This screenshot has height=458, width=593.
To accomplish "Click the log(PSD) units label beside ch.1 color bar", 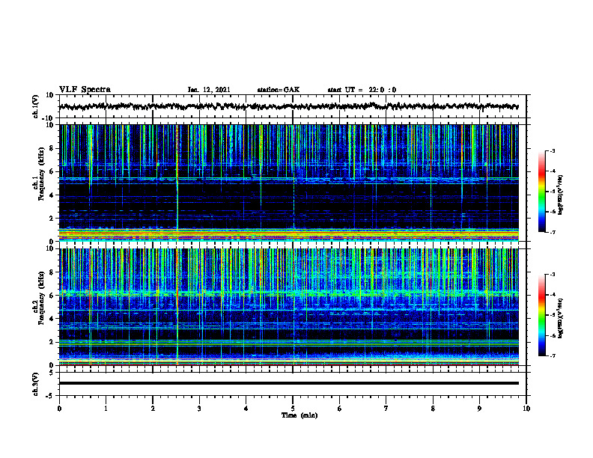I will [x=561, y=195].
